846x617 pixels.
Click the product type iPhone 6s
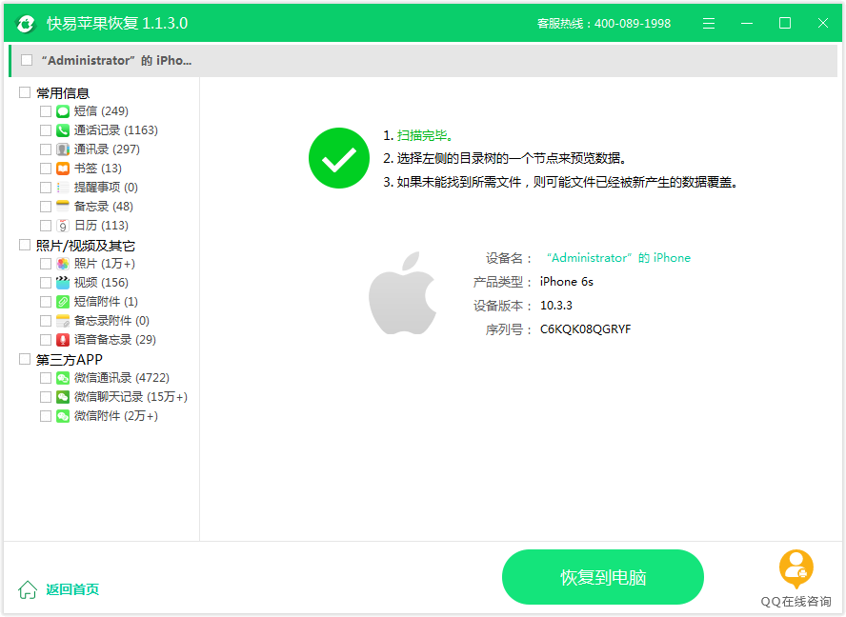(x=567, y=282)
